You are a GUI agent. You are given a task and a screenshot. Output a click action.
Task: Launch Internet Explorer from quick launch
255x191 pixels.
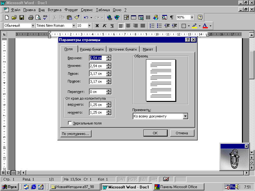point(33,187)
